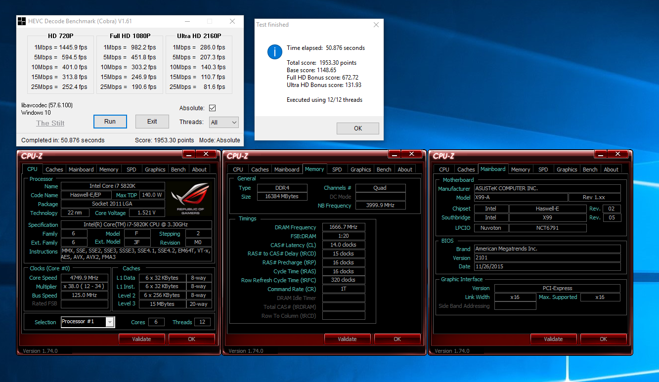659x382 pixels.
Task: Minimize the first CPU-Z window
Action: (189, 154)
